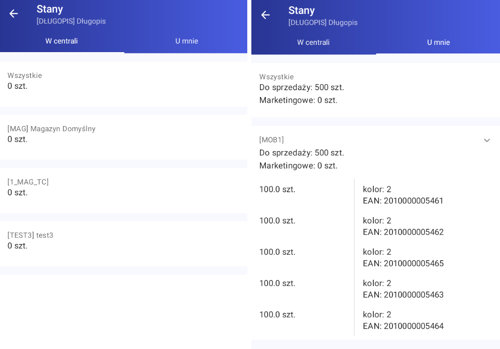This screenshot has height=349, width=500.
Task: Select 'U mnie' tab on left screen
Action: point(186,41)
